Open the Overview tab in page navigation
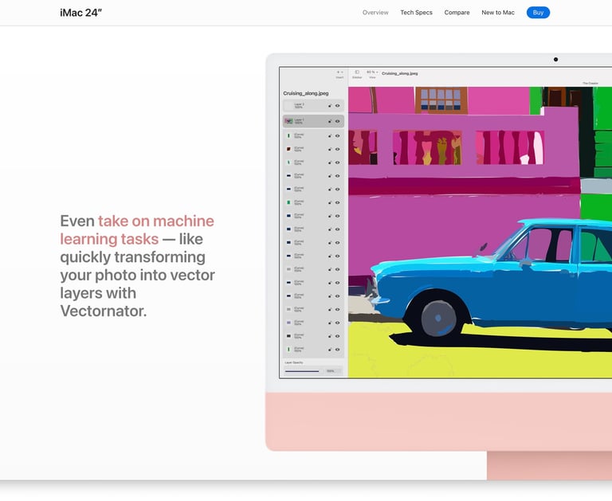This screenshot has width=612, height=501. pos(375,13)
